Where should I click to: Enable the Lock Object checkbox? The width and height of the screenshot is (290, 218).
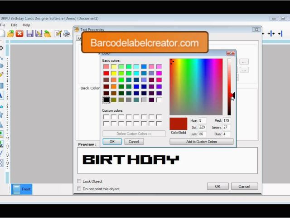click(79, 181)
